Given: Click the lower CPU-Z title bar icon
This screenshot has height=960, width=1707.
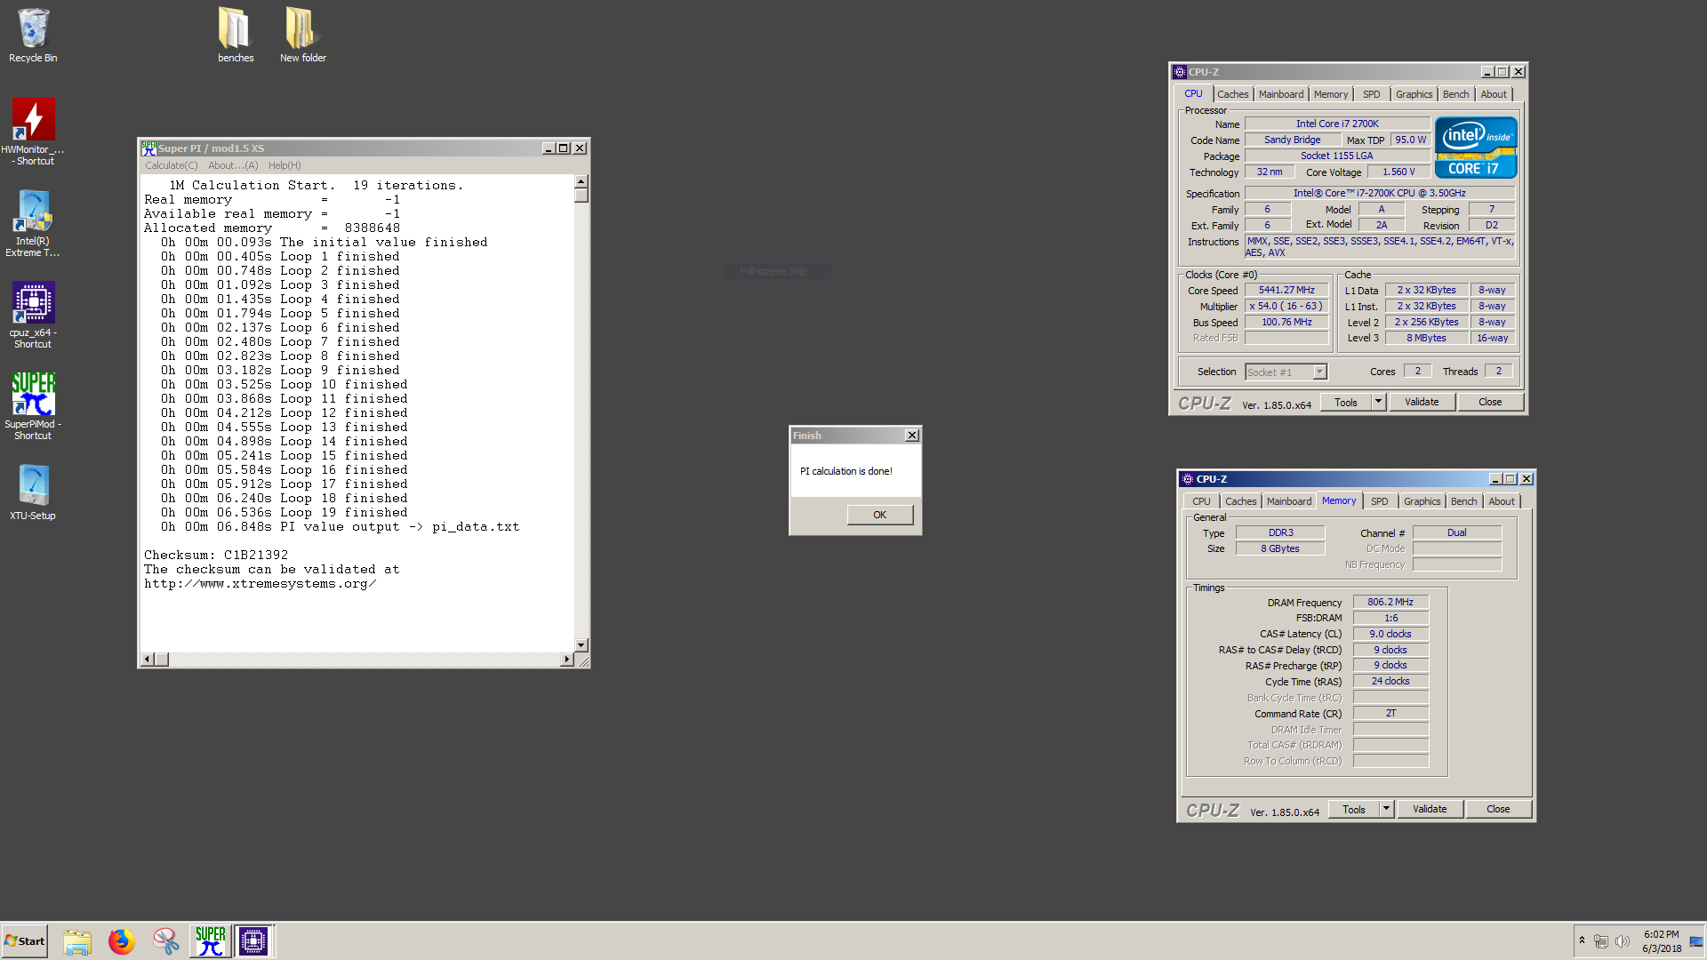Looking at the screenshot, I should 1188,479.
